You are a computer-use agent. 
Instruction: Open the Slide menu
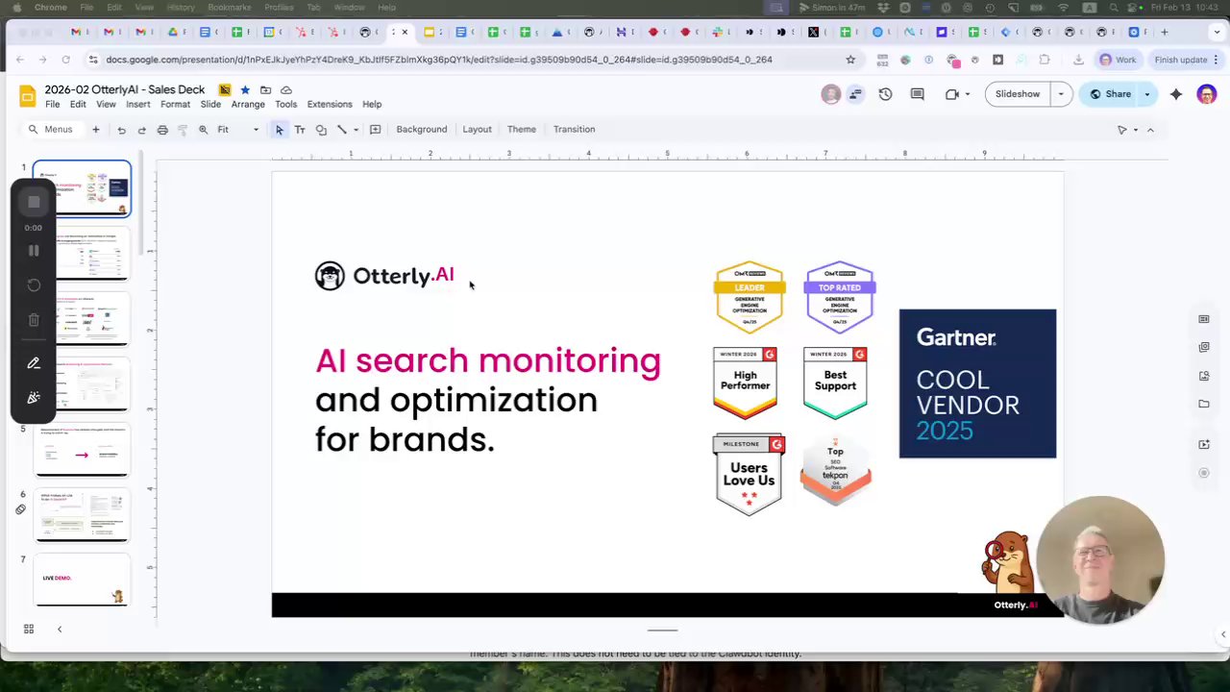coord(210,104)
